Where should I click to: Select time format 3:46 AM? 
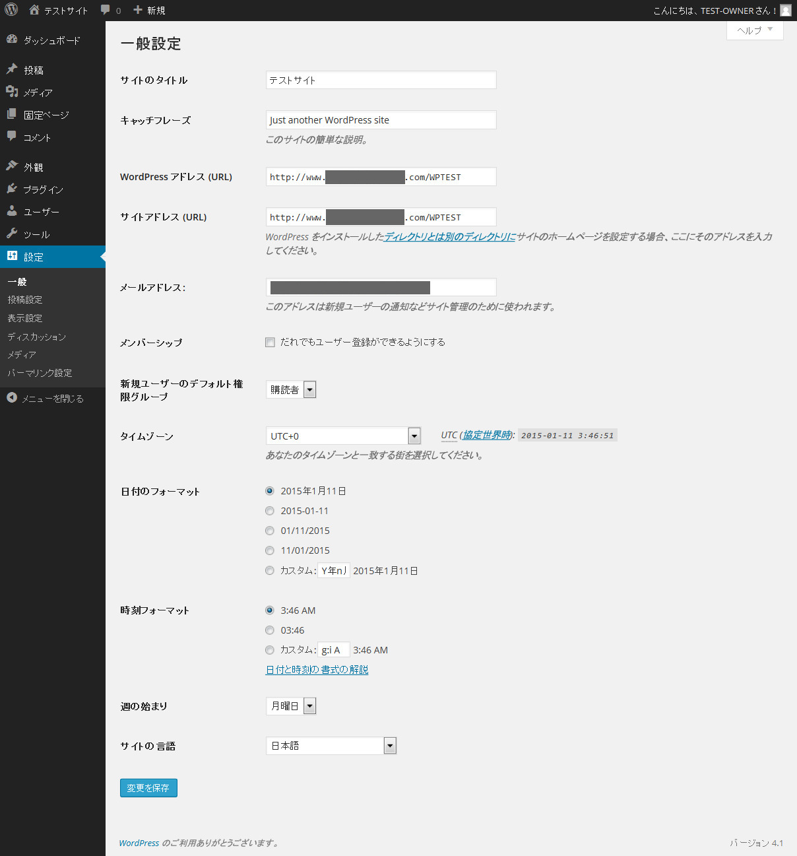coord(269,610)
